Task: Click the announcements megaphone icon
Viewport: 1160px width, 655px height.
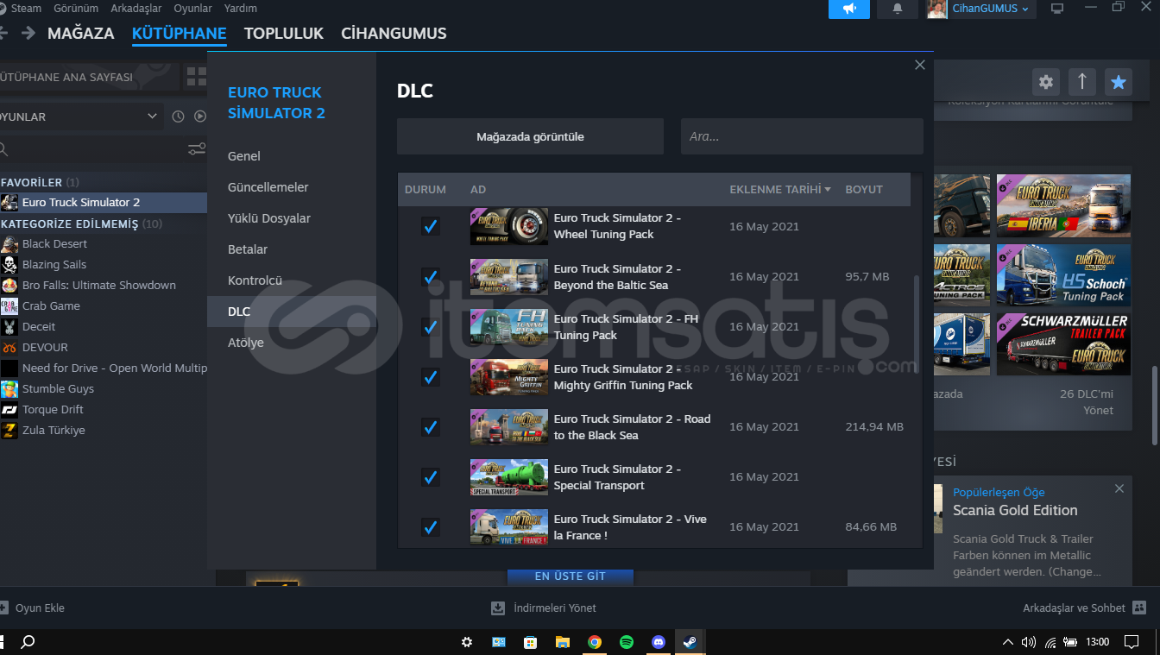Action: click(849, 9)
